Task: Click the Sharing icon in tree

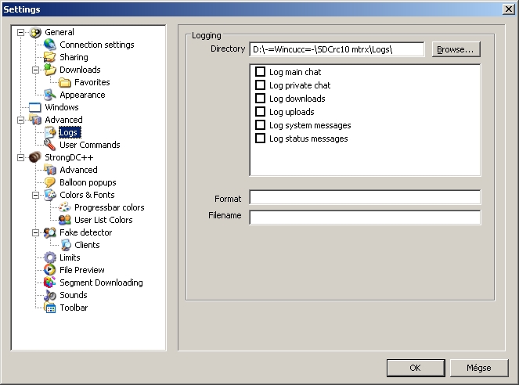Action: 50,57
